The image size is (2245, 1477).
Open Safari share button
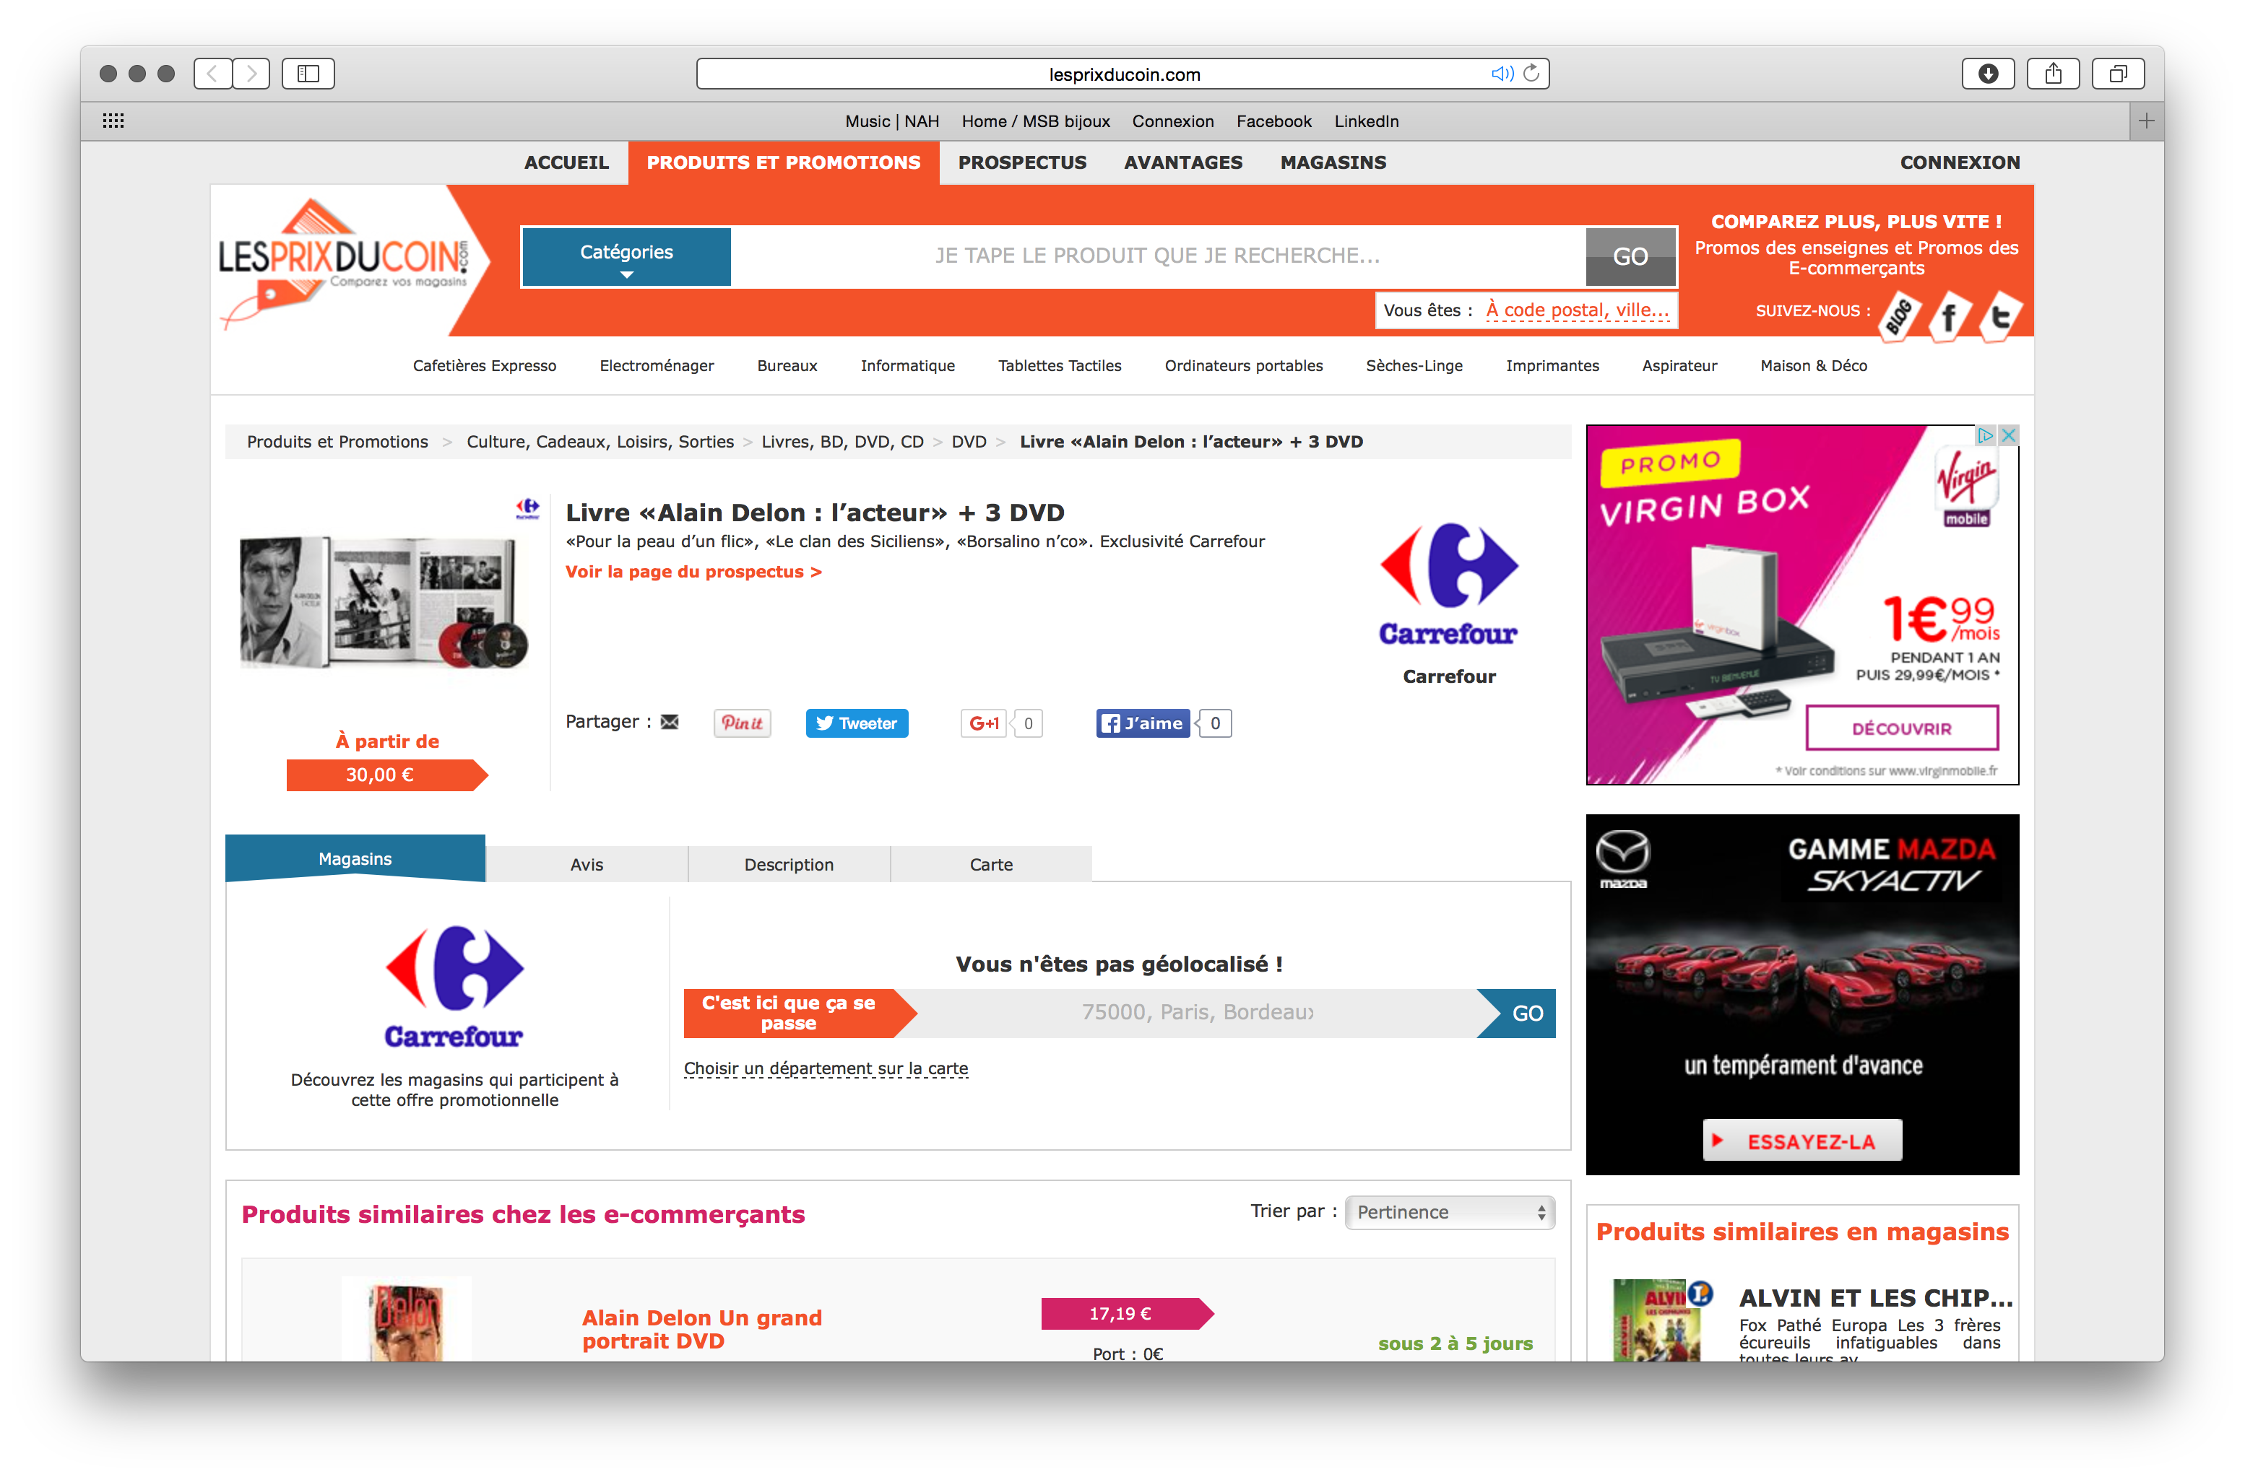point(2053,74)
